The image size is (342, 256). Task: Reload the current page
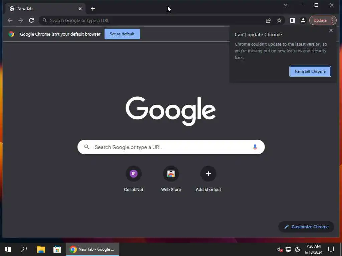click(x=31, y=20)
